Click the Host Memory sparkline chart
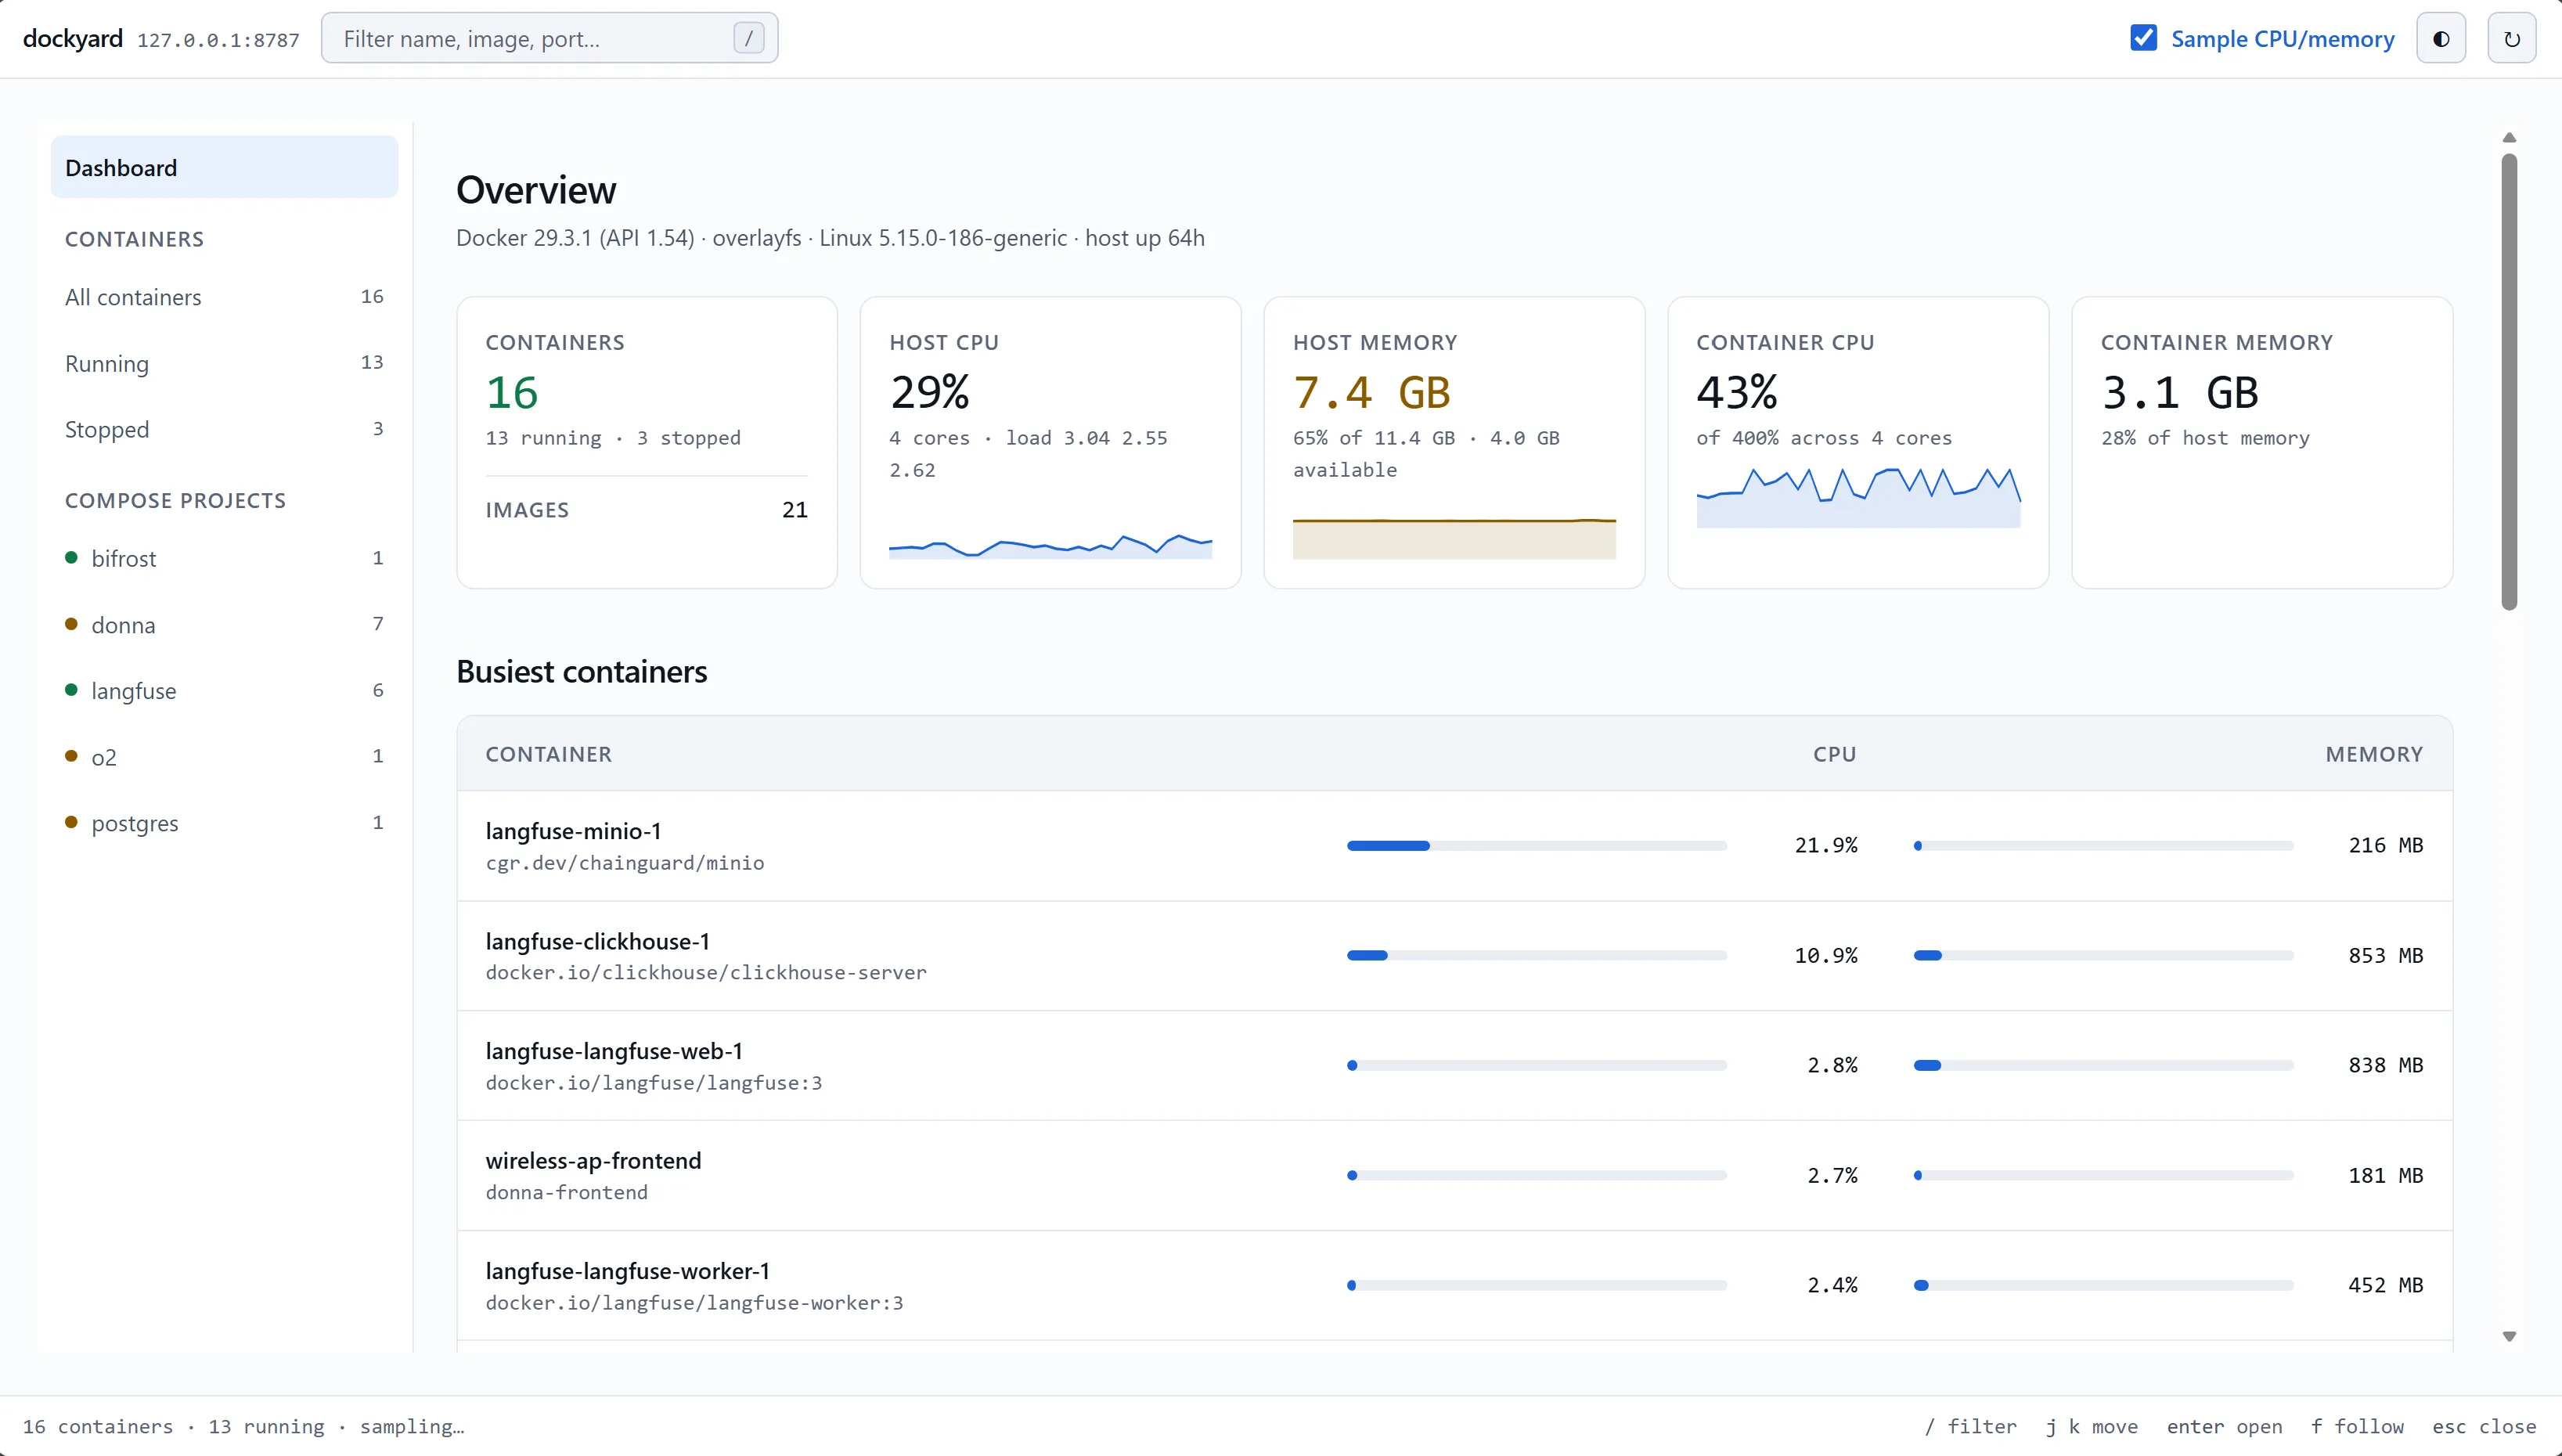Image resolution: width=2562 pixels, height=1456 pixels. click(x=1454, y=539)
